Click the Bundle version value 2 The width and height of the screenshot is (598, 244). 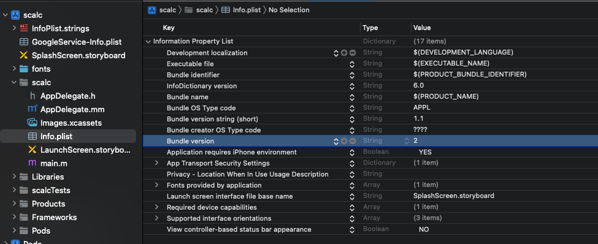415,140
